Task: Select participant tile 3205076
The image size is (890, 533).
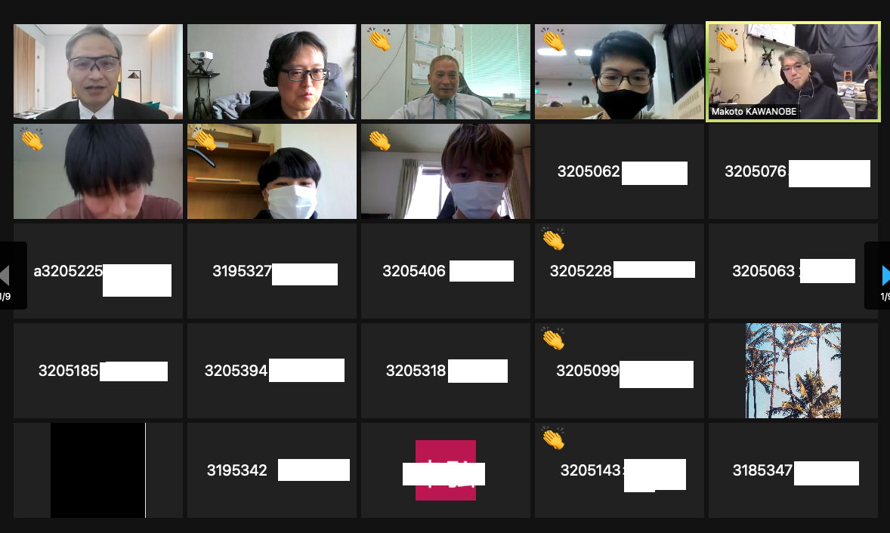Action: click(793, 171)
